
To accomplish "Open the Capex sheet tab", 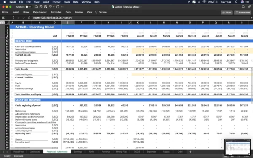I will (x=166, y=152).
